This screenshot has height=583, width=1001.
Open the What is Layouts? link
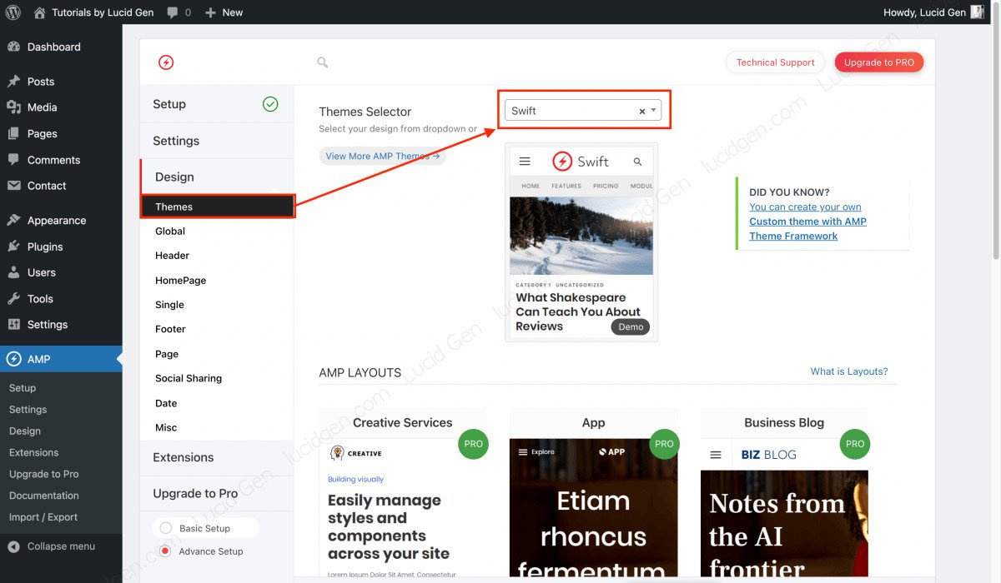pyautogui.click(x=849, y=371)
